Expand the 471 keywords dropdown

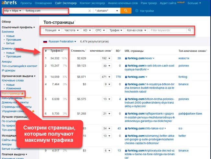pyautogui.click(x=106, y=77)
